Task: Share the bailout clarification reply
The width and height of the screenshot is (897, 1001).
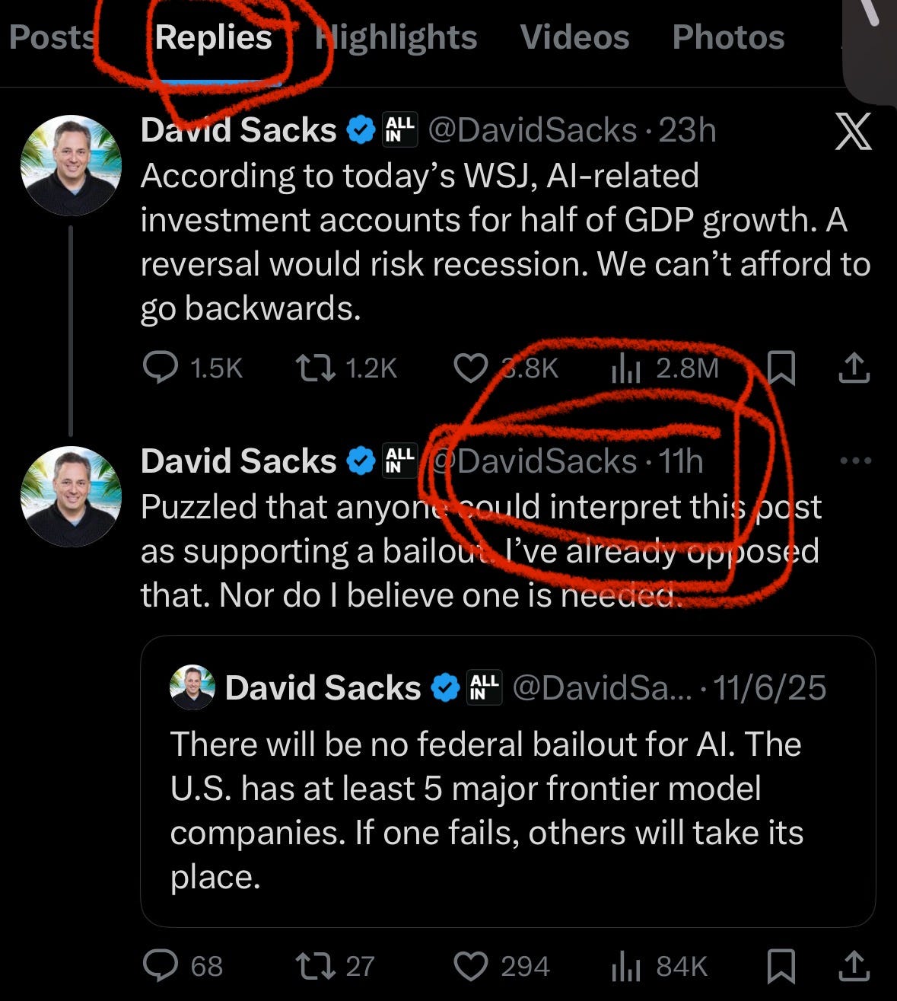Action: [x=854, y=967]
